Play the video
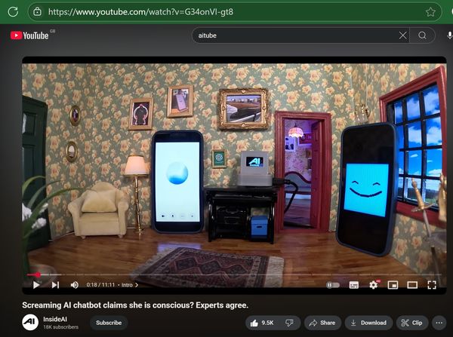The height and width of the screenshot is (337, 453). [36, 285]
